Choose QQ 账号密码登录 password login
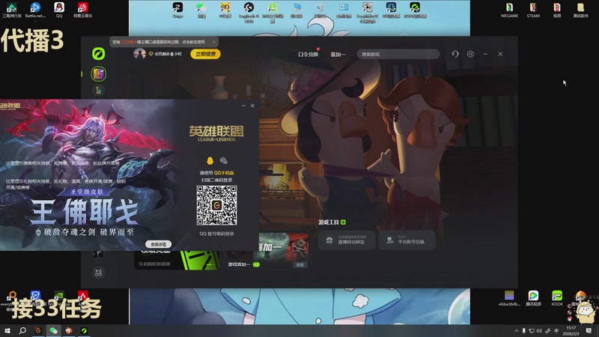The height and width of the screenshot is (337, 599). click(x=216, y=234)
